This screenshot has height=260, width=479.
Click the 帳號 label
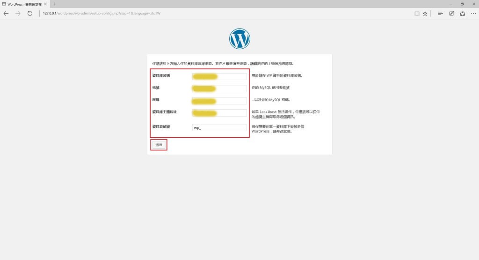click(x=156, y=88)
